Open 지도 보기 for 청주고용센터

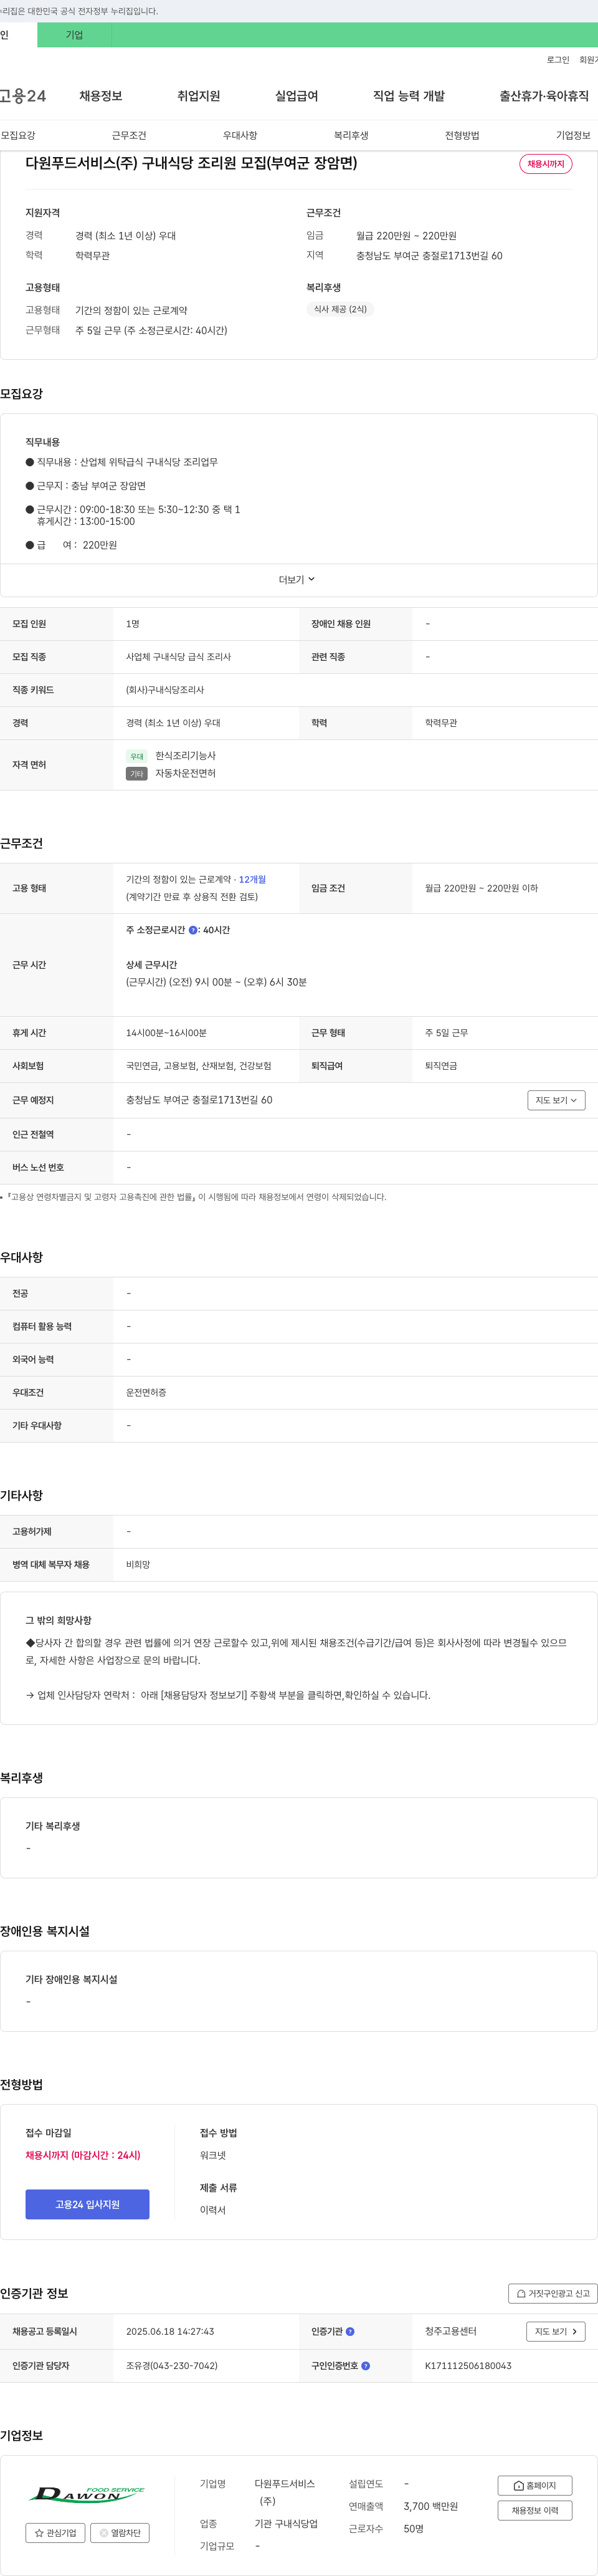pyautogui.click(x=555, y=2331)
